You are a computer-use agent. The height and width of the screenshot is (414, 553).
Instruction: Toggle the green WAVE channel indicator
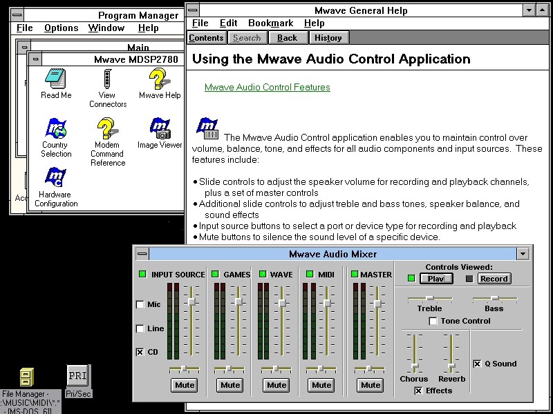(263, 274)
